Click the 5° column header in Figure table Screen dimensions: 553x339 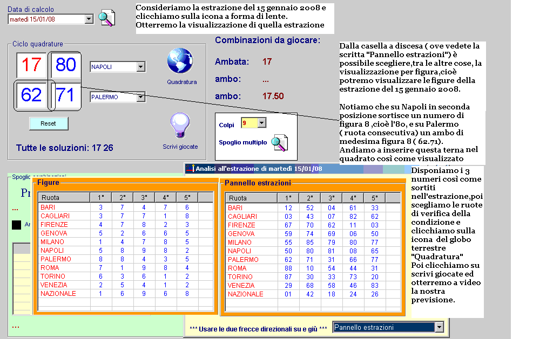187,197
